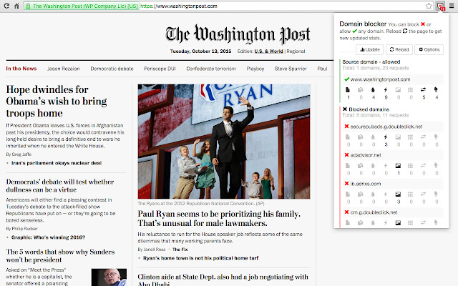This screenshot has height=286, width=458.
Task: Reload the page via browser reload button
Action: tap(6, 6)
